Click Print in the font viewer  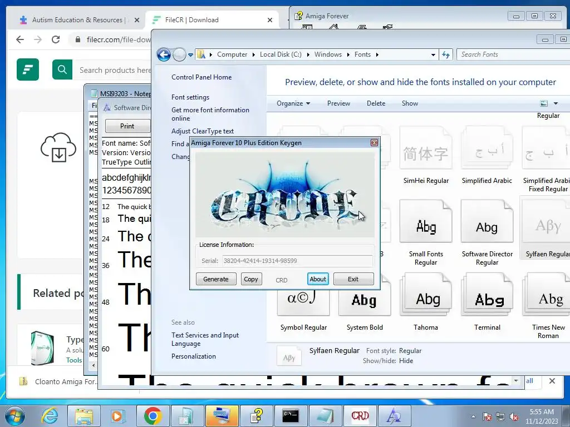(127, 126)
